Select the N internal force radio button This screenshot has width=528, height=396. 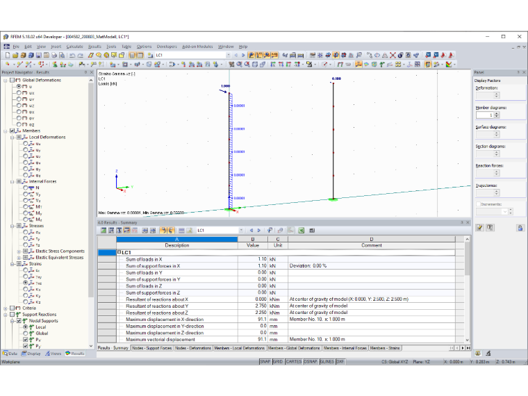coord(26,188)
